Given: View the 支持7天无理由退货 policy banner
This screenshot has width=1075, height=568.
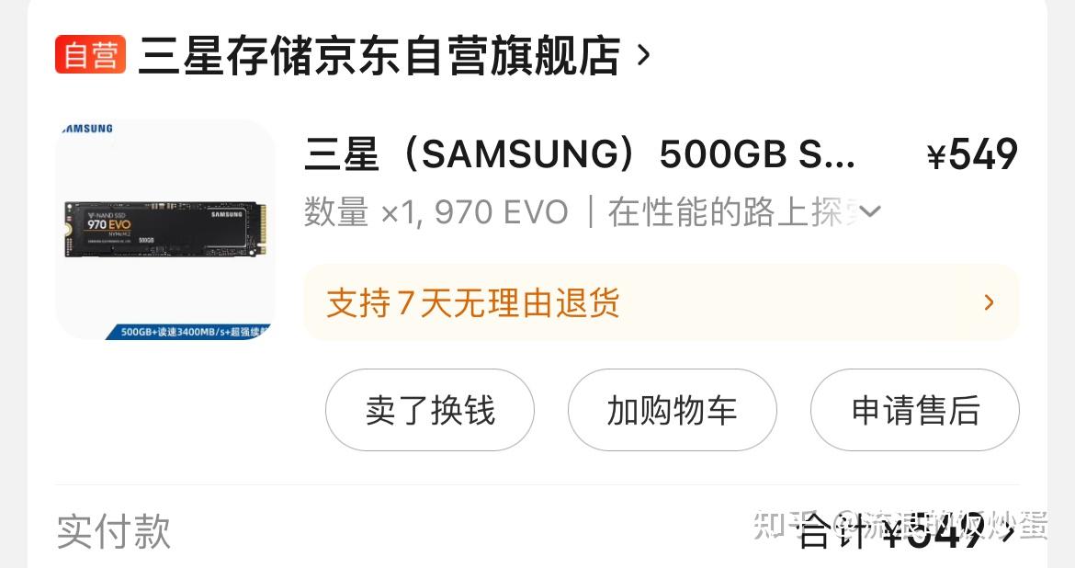Looking at the screenshot, I should (661, 302).
